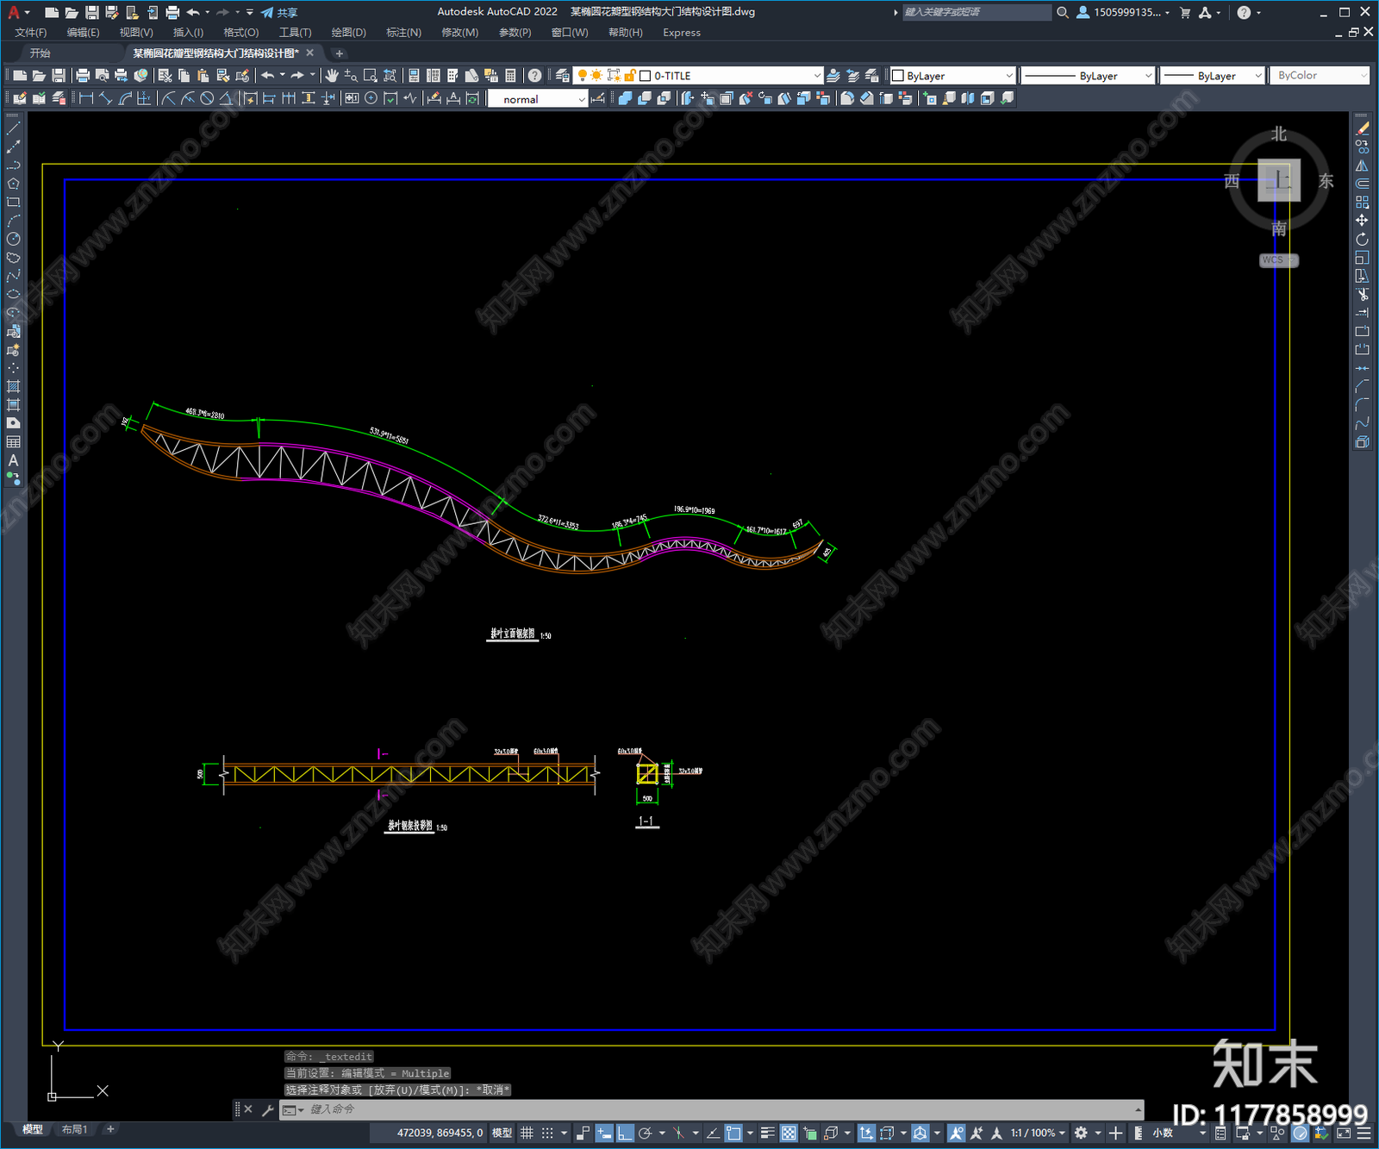Select the Rectangle draw tool
The width and height of the screenshot is (1379, 1149).
pos(13,203)
